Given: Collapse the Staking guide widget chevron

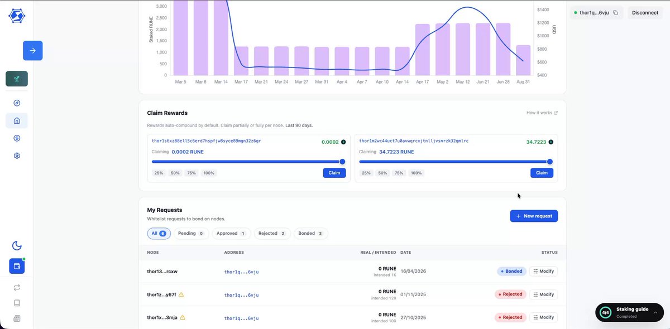Looking at the screenshot, I should pyautogui.click(x=655, y=313).
